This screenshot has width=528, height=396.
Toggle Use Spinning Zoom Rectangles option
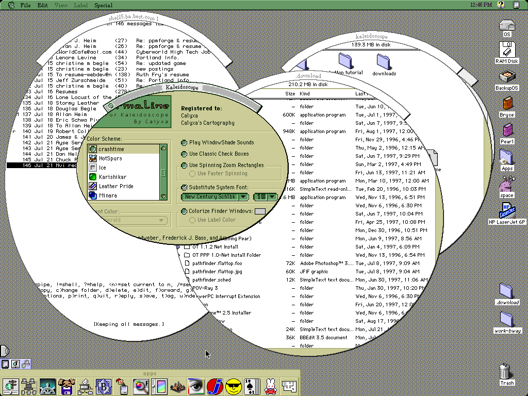(223, 166)
